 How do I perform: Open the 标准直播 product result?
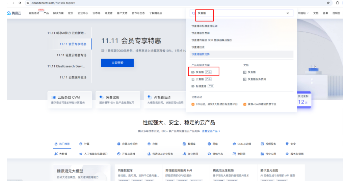point(203,86)
